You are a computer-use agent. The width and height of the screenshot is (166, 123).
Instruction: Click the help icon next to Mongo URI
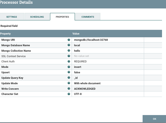pyautogui.click(x=69, y=40)
